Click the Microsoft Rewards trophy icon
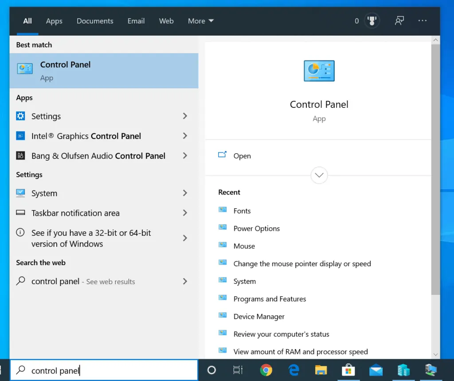The height and width of the screenshot is (381, 454). [372, 20]
